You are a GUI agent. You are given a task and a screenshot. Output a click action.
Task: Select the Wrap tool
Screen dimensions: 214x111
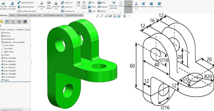tap(101, 2)
